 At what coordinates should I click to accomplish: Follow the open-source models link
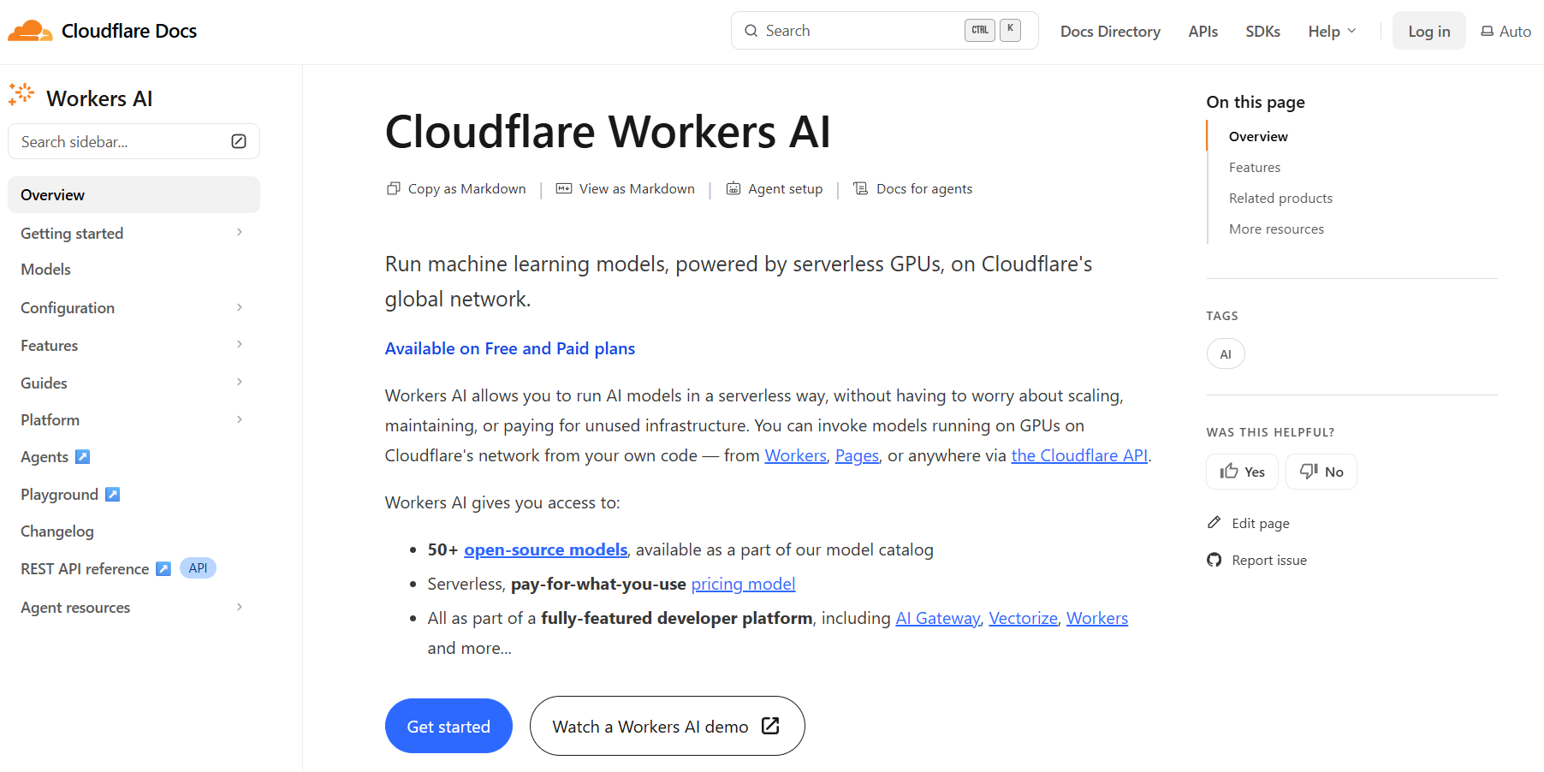pos(546,549)
